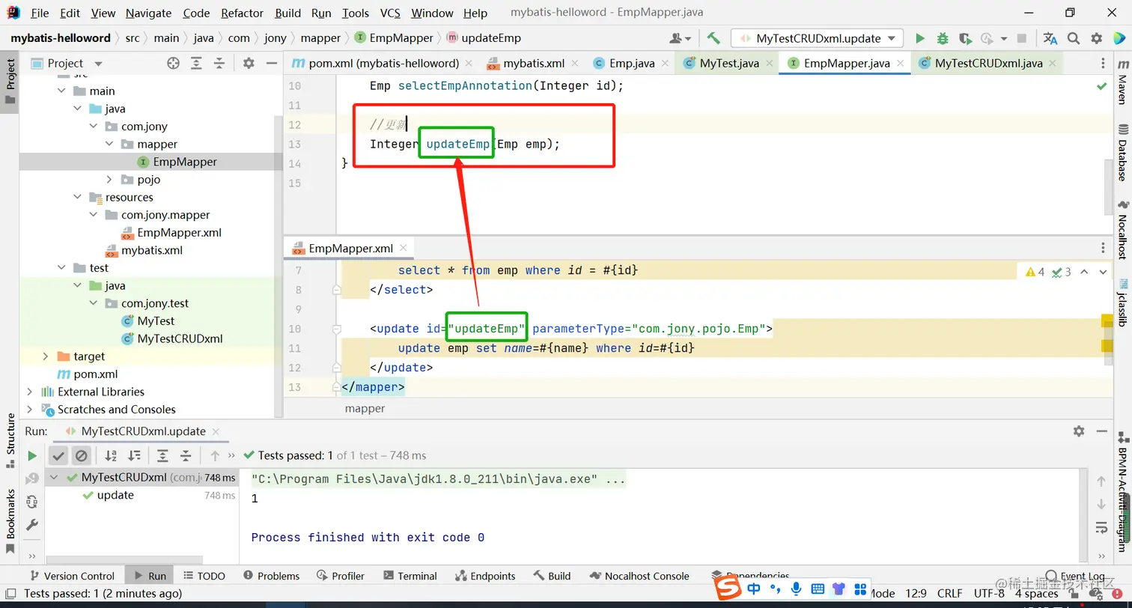1132x608 pixels.
Task: Collapse all nodes in the Project panel
Action: pyautogui.click(x=219, y=64)
